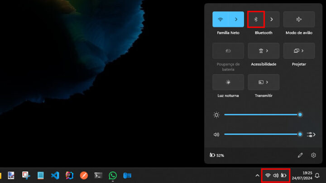Open Postman from taskbar
Viewport: 326px width, 183px height.
tap(84, 175)
